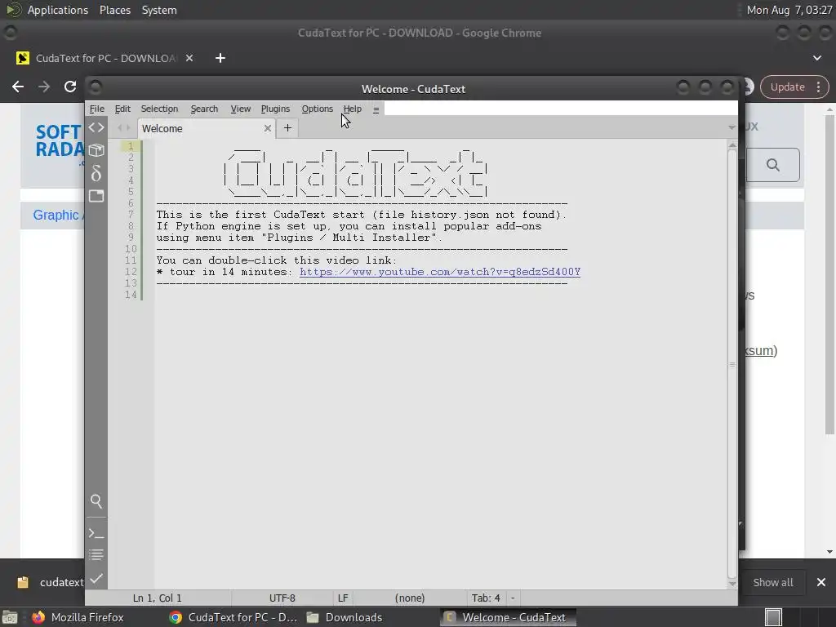836x627 pixels.
Task: Switch to Downloads window in taskbar
Action: click(345, 617)
